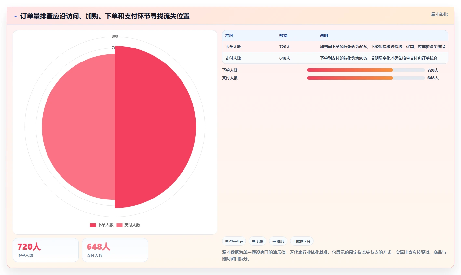This screenshot has width=461, height=275.
Task: Click the footnote text 漏斗数据为单一假设窗口
Action: [x=334, y=255]
